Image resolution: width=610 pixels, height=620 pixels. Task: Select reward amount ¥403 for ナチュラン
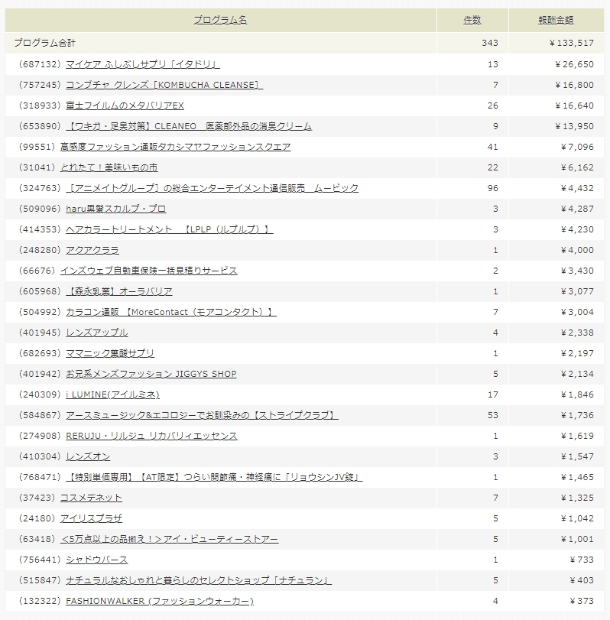tap(582, 580)
